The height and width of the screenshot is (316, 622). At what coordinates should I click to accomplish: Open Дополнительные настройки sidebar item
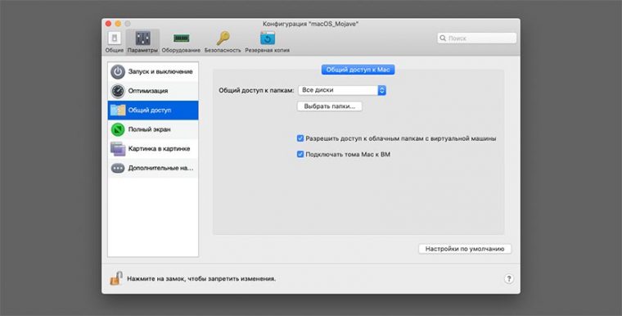[153, 168]
